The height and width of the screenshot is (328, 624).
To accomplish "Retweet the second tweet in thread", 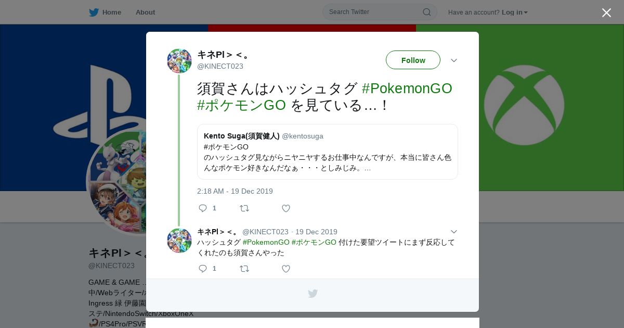I will (244, 269).
